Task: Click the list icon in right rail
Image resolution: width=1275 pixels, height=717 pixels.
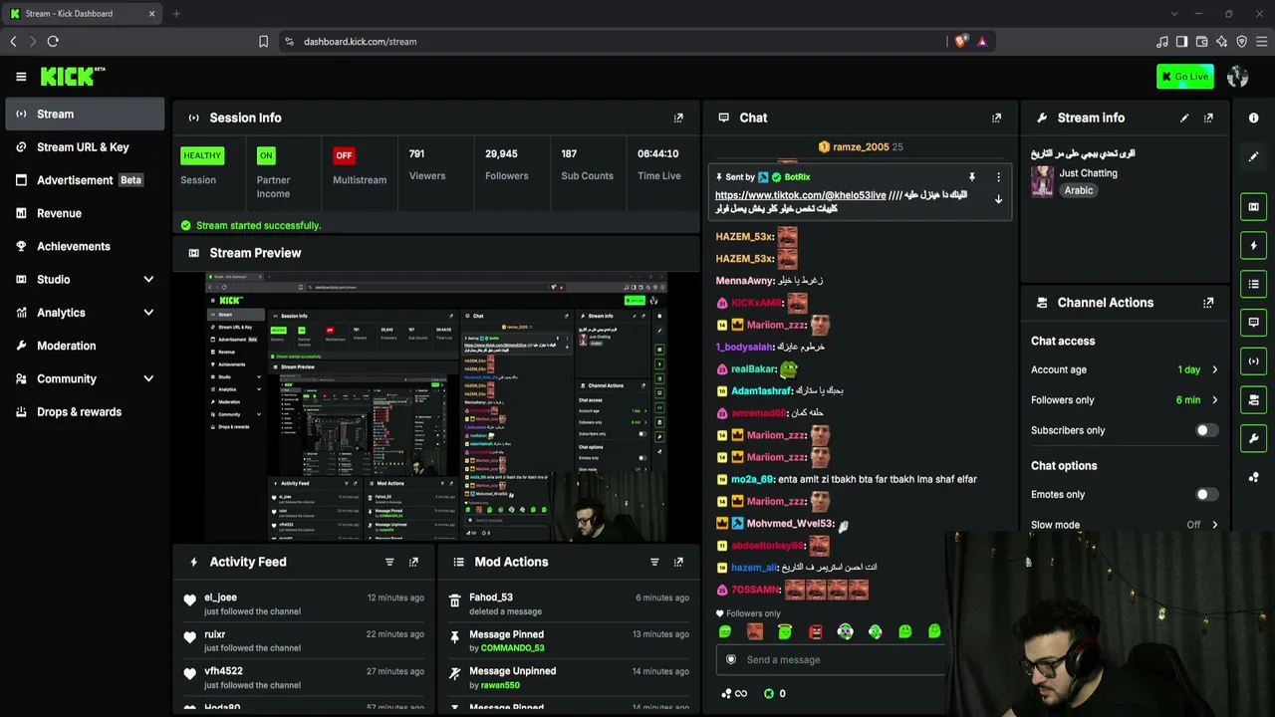Action: point(1254,284)
